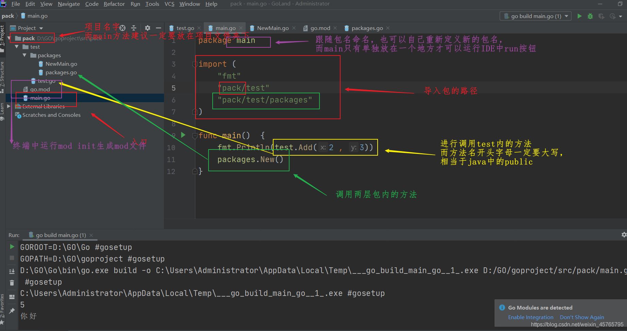
Task: Open the Refactor menu
Action: (x=114, y=4)
